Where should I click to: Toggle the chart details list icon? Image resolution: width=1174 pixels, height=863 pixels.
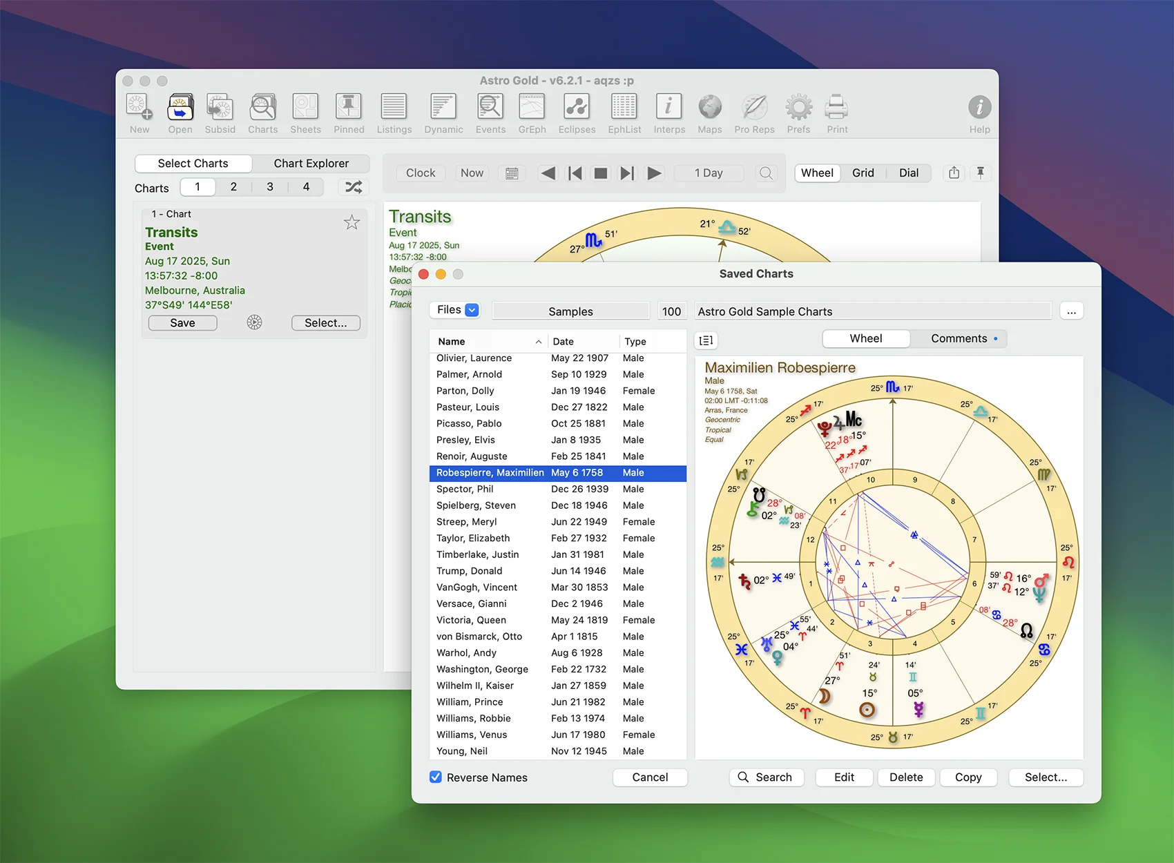tap(706, 340)
